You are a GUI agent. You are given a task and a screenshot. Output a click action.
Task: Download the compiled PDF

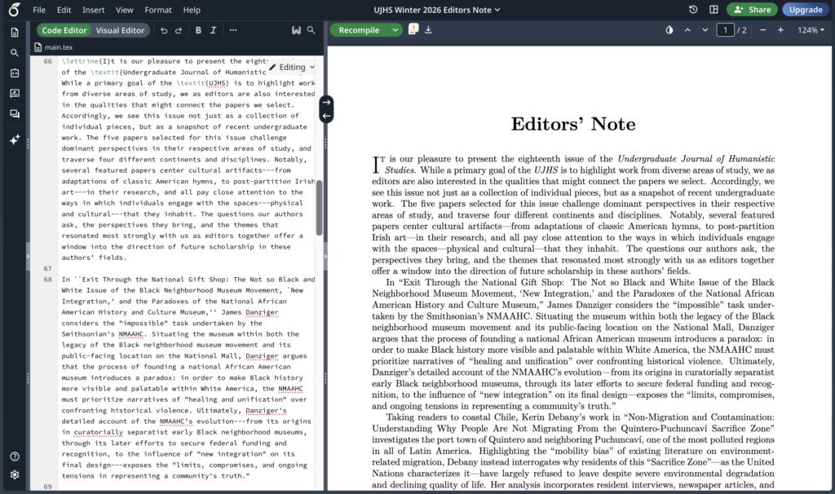tap(428, 30)
